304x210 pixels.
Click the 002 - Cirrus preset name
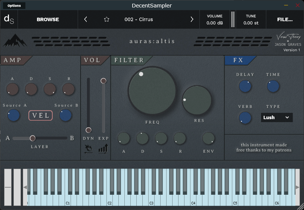point(139,19)
